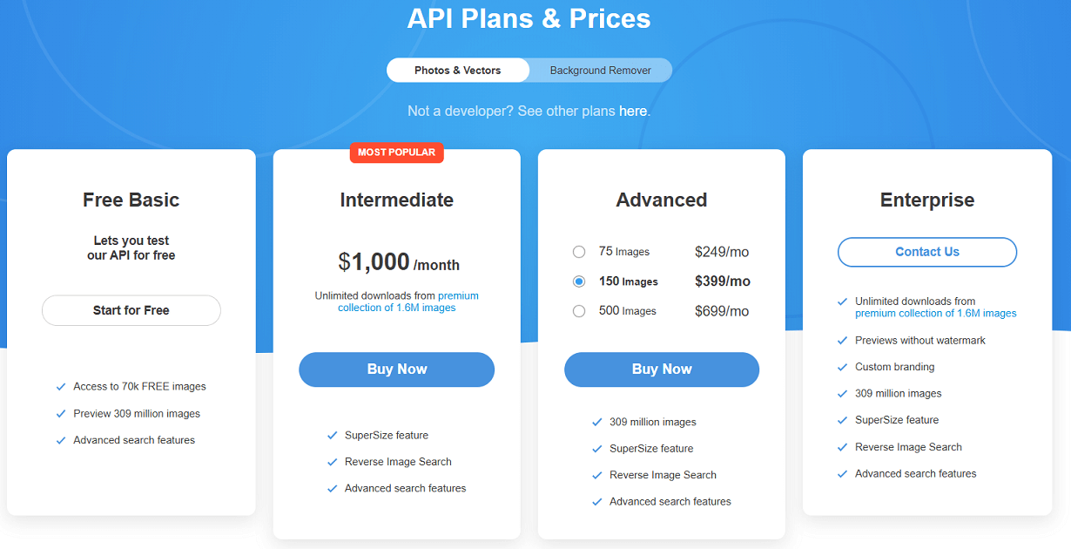The height and width of the screenshot is (549, 1071).
Task: Click the checkmark next to Free Basic's advanced search features
Action: (61, 440)
